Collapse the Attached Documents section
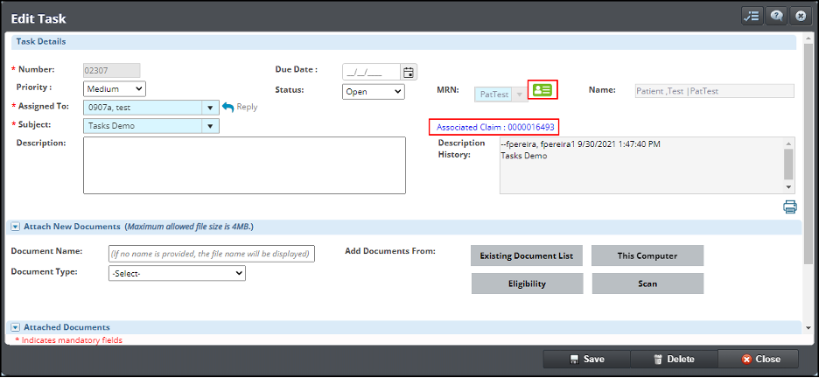 pyautogui.click(x=16, y=327)
